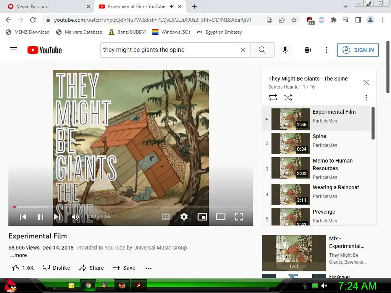Toggle shuffle playlist
Image resolution: width=391 pixels, height=293 pixels.
point(288,97)
